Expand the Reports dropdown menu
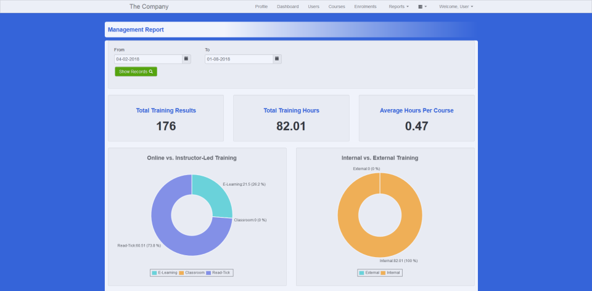 point(398,7)
